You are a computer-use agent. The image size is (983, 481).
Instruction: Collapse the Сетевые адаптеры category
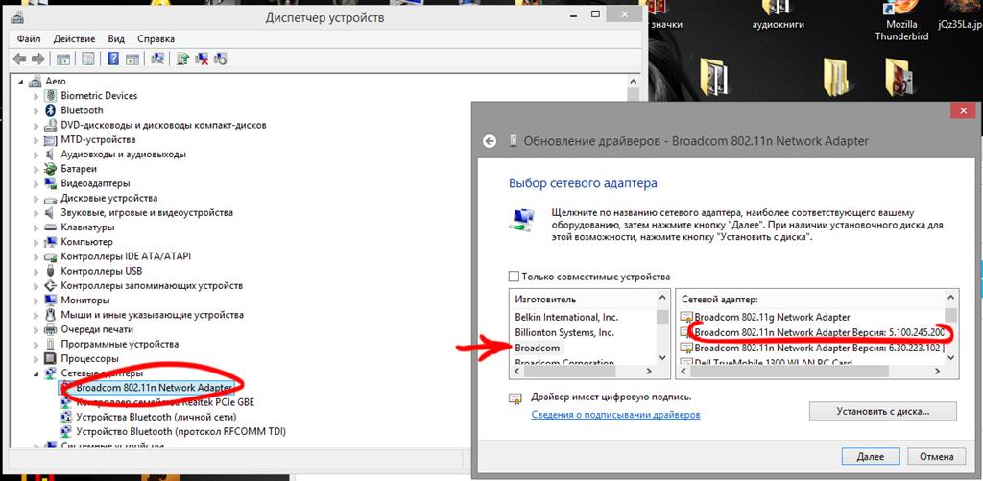click(x=36, y=373)
